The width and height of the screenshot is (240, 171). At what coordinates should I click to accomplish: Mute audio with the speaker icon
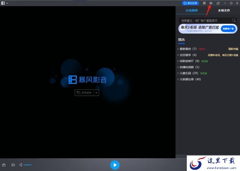click(x=21, y=165)
